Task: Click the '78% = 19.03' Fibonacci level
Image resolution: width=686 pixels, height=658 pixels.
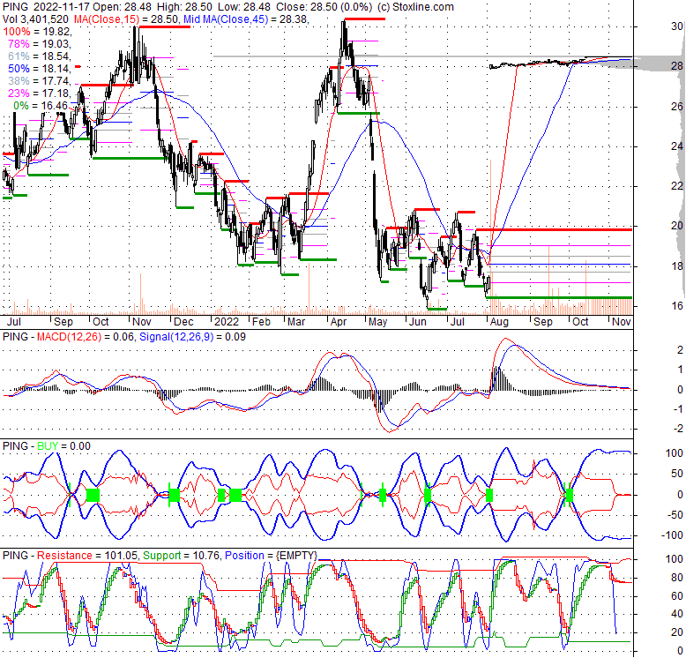Action: click(39, 44)
